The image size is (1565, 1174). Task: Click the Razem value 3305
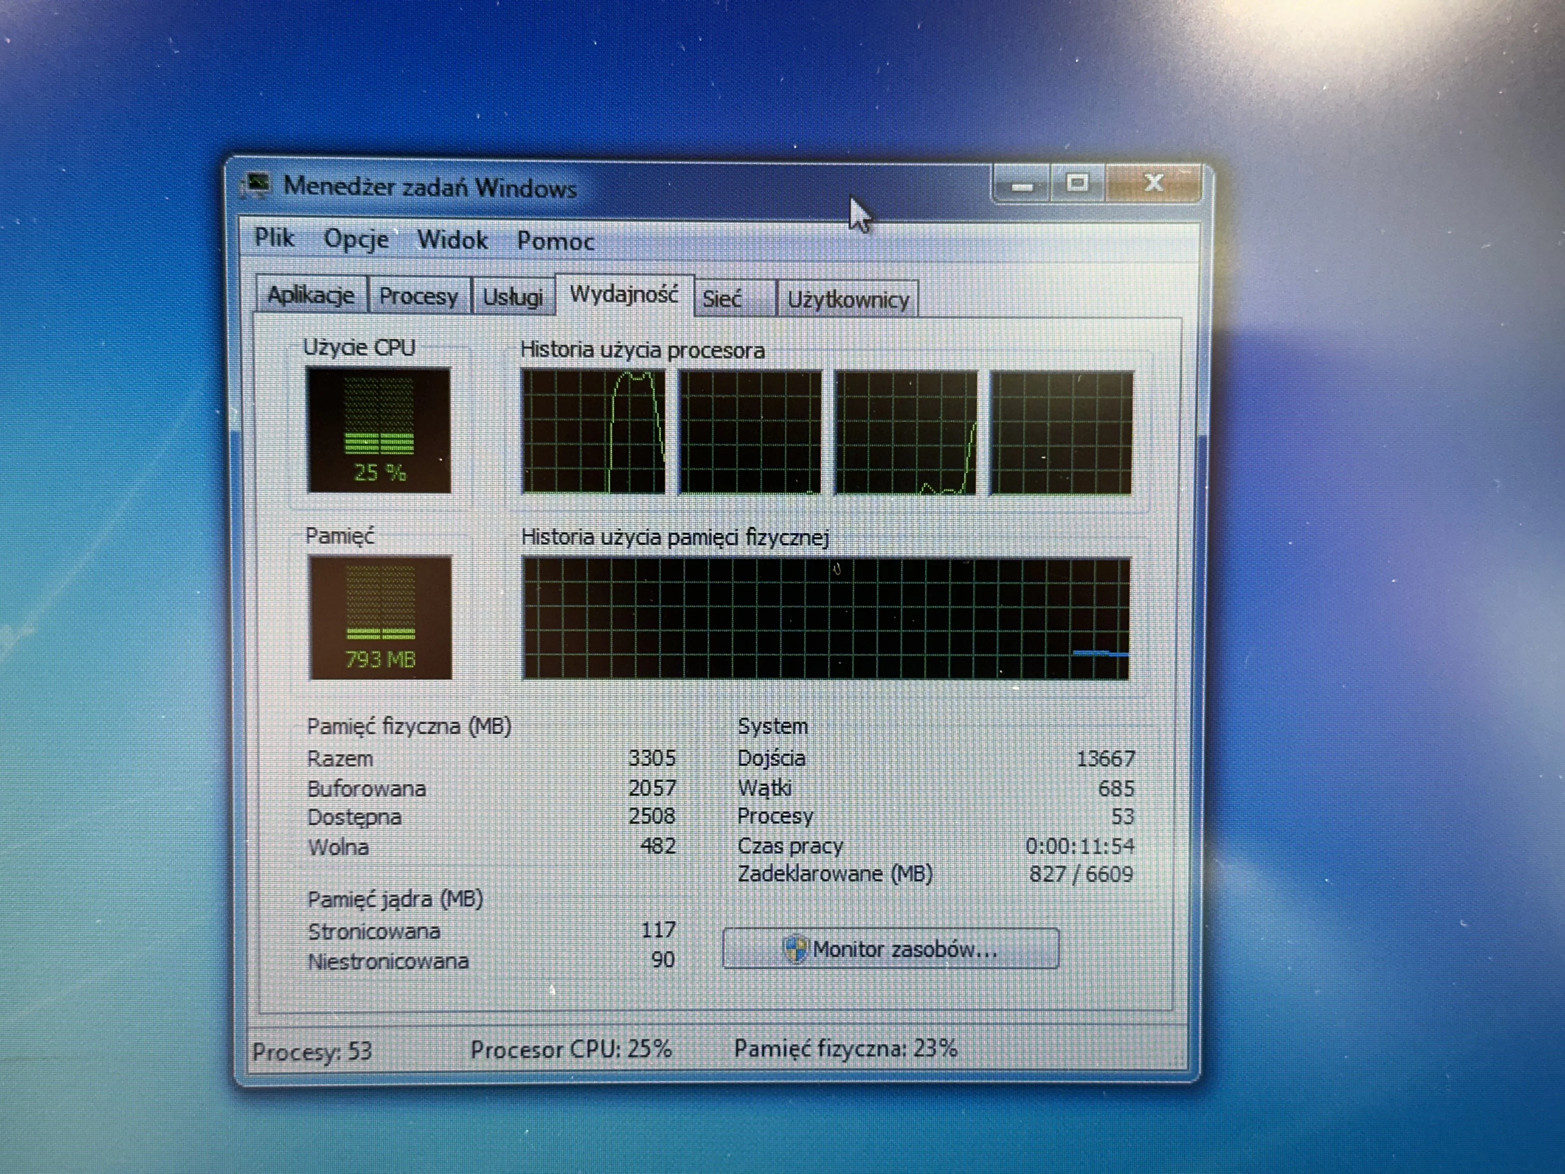pyautogui.click(x=652, y=758)
